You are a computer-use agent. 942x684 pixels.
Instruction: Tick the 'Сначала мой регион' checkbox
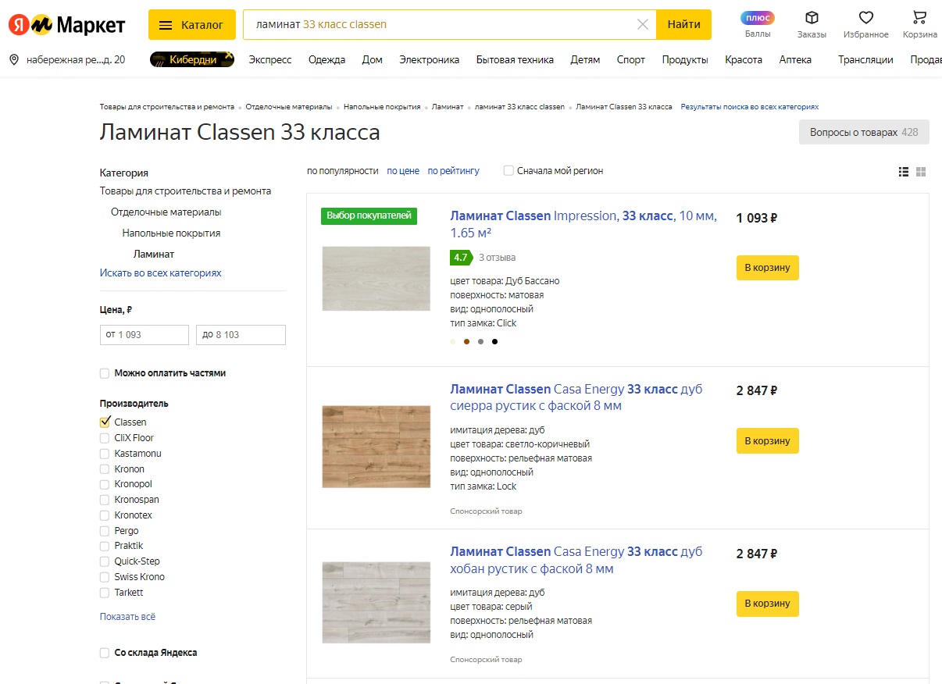point(508,171)
